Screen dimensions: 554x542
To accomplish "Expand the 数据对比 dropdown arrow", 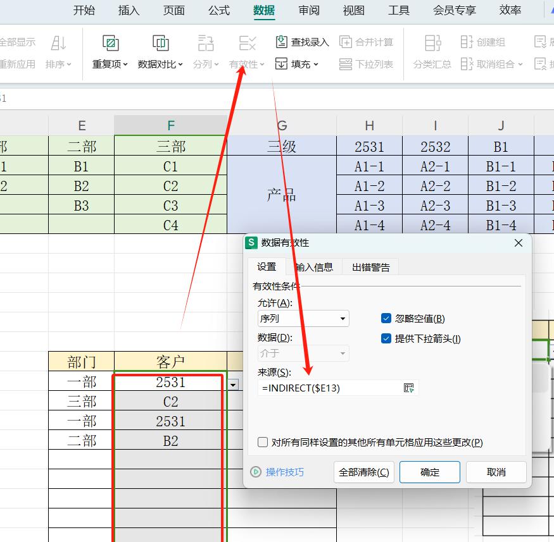I will (x=180, y=65).
